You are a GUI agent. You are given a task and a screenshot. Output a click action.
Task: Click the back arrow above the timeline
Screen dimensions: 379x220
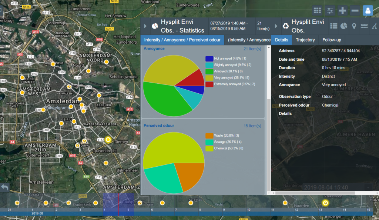(4, 188)
